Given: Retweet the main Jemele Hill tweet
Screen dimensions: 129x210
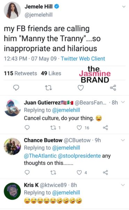Looking at the screenshot, I should tap(48, 88).
